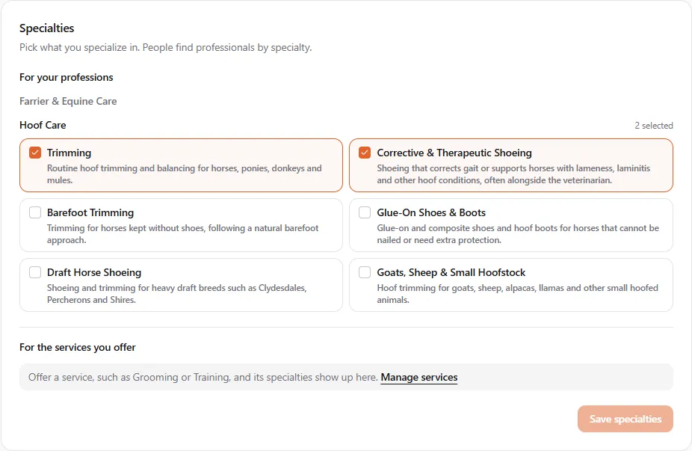
Task: Click the Glue-On Shoes & Boots description text
Action: [x=518, y=234]
